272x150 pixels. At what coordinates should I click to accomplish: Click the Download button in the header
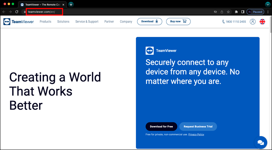(x=149, y=21)
